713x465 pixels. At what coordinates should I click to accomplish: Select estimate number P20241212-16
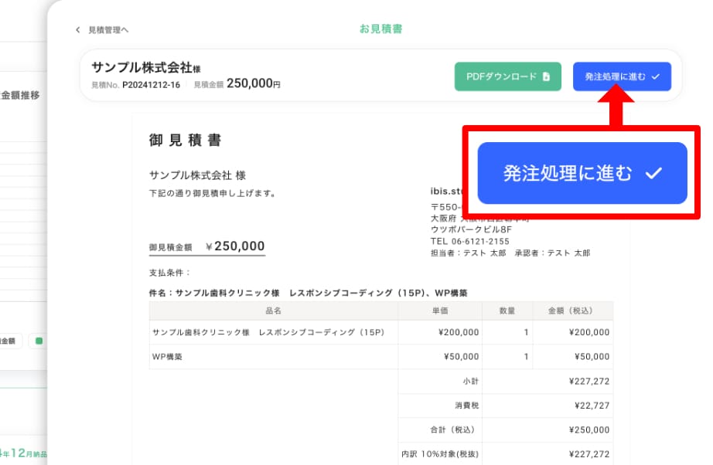[151, 85]
